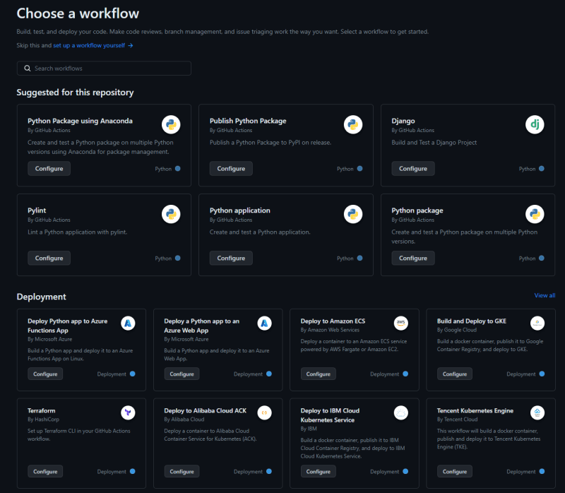
Task: Click Deployment category dot on the Terraform card
Action: tap(133, 471)
